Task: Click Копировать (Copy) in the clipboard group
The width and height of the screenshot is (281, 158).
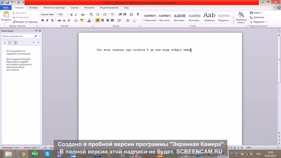Action: point(21,18)
